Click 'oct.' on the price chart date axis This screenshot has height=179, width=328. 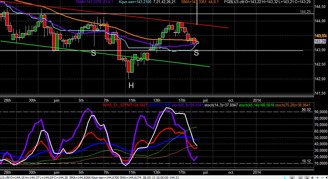[231, 100]
